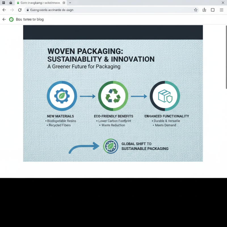Click the green circular blog favicon
227x227 pixels.
[x=11, y=19]
